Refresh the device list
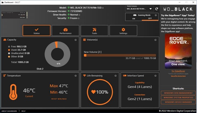This screenshot has height=113, width=197. 157,9
